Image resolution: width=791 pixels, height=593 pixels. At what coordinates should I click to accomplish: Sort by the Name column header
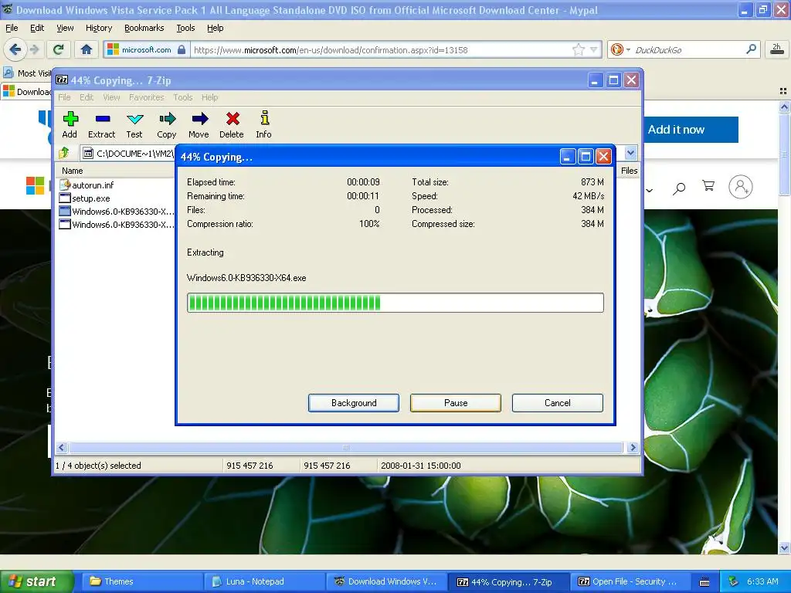pos(115,171)
